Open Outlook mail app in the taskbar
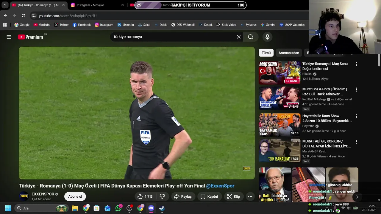This screenshot has height=214, width=381. coord(107,208)
